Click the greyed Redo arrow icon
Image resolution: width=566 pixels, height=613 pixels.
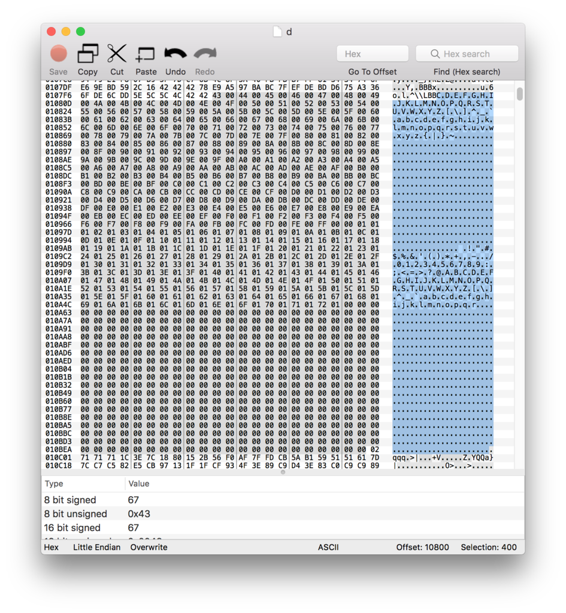pos(205,53)
